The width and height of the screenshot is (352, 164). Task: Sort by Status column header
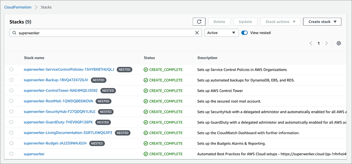click(149, 58)
